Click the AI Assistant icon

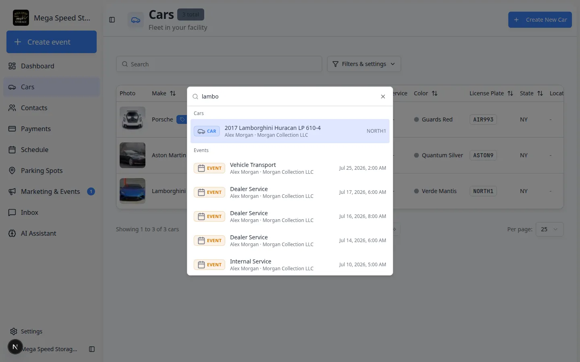(12, 233)
